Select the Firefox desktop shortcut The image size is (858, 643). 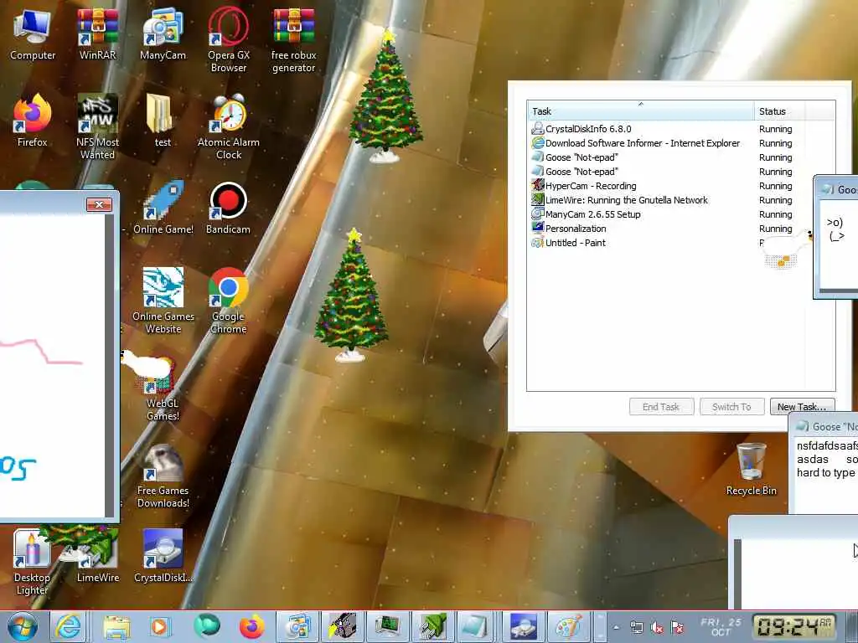point(33,121)
